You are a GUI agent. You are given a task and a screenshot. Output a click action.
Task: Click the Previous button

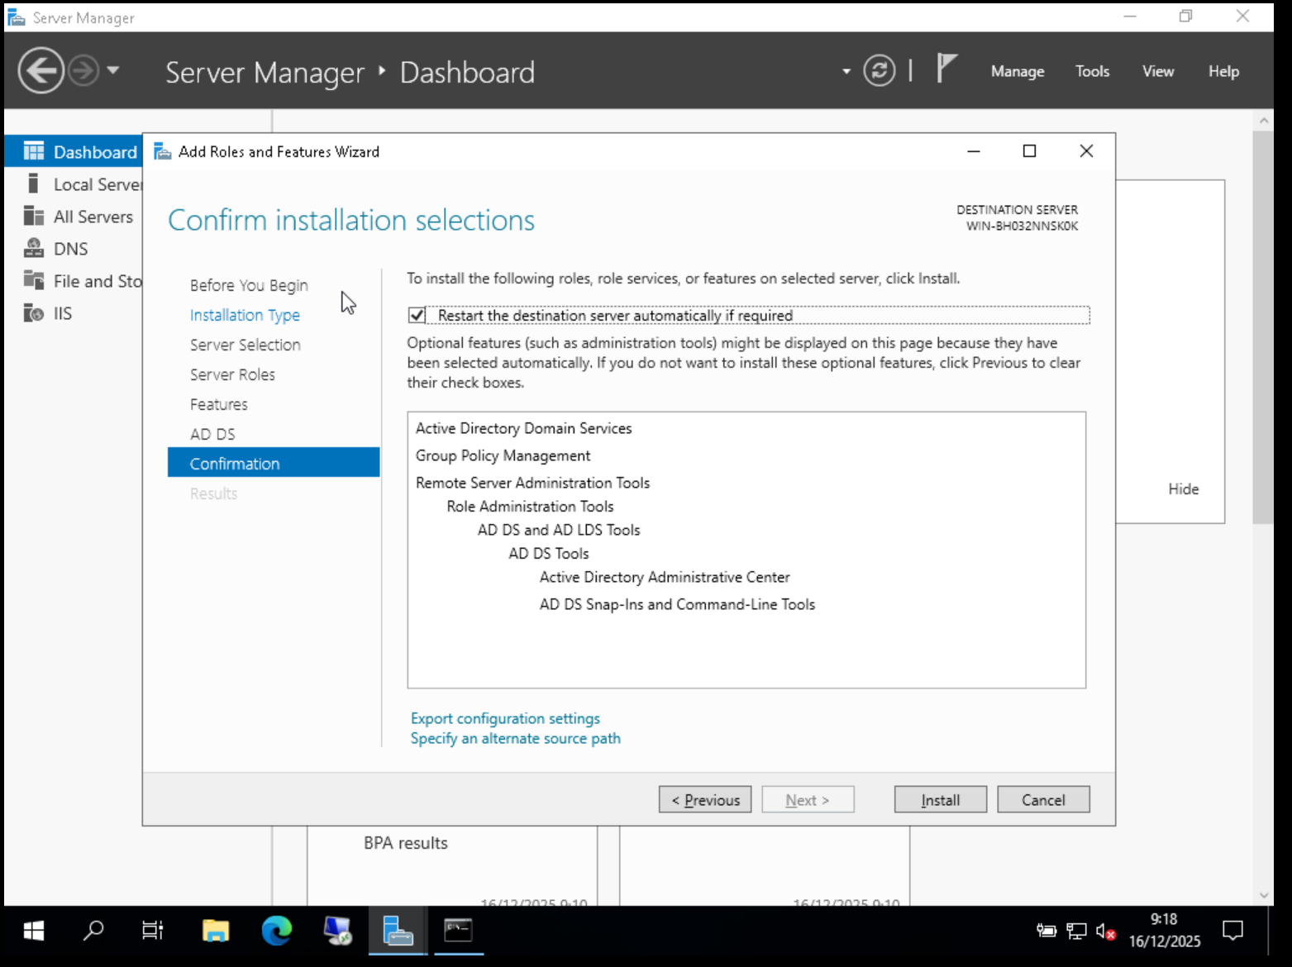705,799
